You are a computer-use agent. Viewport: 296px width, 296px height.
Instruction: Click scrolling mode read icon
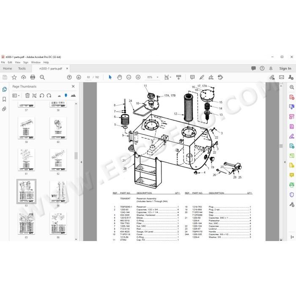(x=178, y=77)
